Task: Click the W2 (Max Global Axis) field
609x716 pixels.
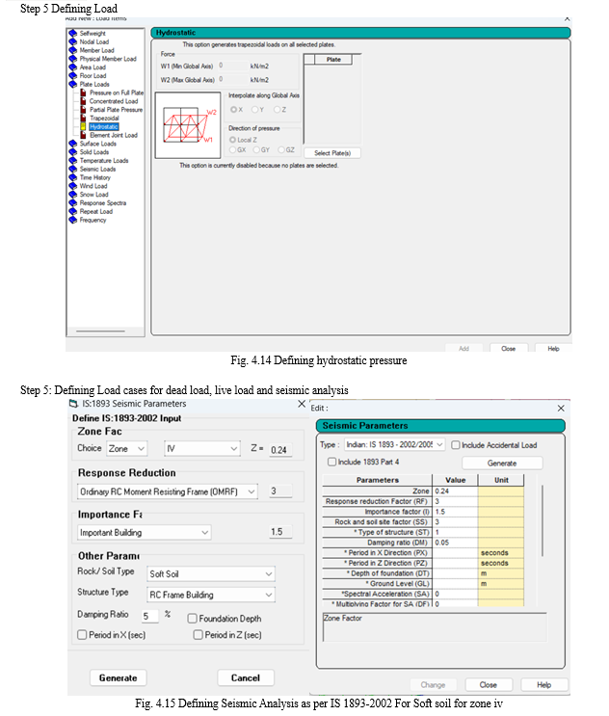Action: tap(232, 79)
